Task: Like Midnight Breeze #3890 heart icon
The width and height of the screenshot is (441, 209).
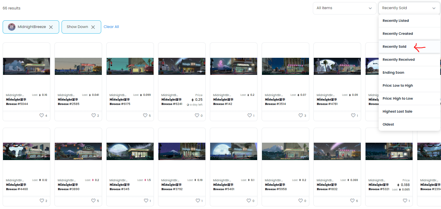Action: tap(93, 201)
